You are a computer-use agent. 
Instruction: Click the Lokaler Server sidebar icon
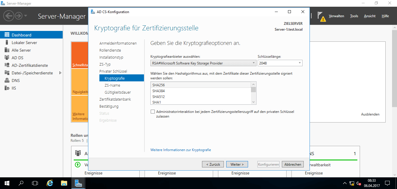(x=7, y=43)
